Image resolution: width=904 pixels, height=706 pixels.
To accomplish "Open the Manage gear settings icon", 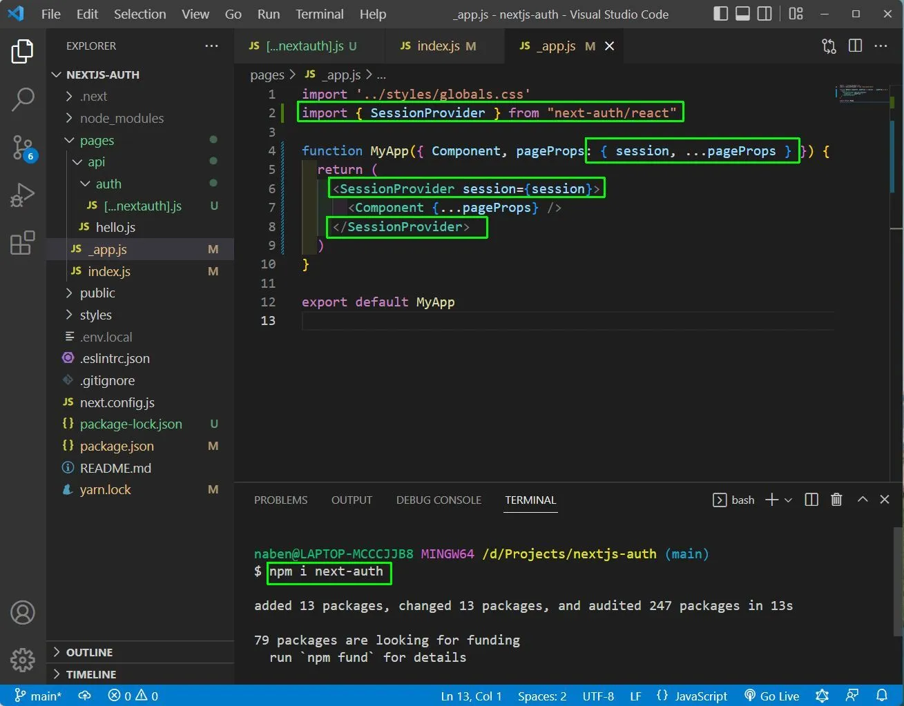I will [x=22, y=660].
